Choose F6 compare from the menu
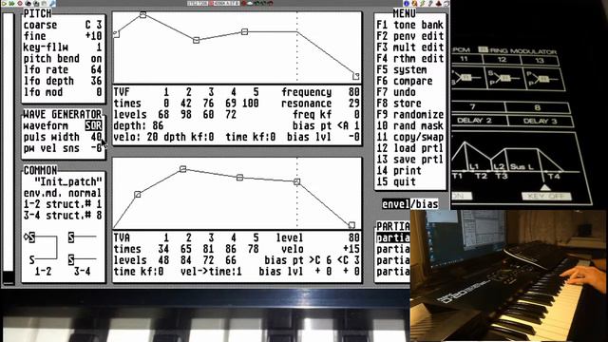Image resolution: width=608 pixels, height=342 pixels. [405, 81]
